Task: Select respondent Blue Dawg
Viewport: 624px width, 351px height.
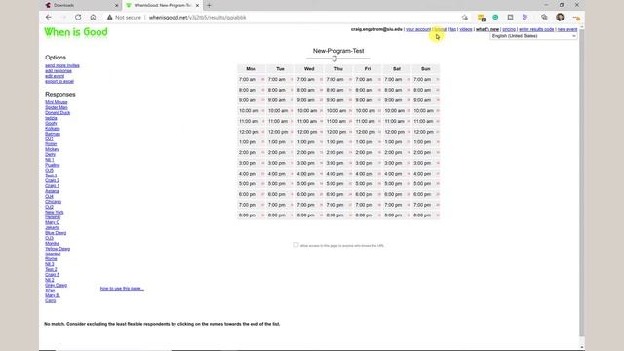Action: 56,233
